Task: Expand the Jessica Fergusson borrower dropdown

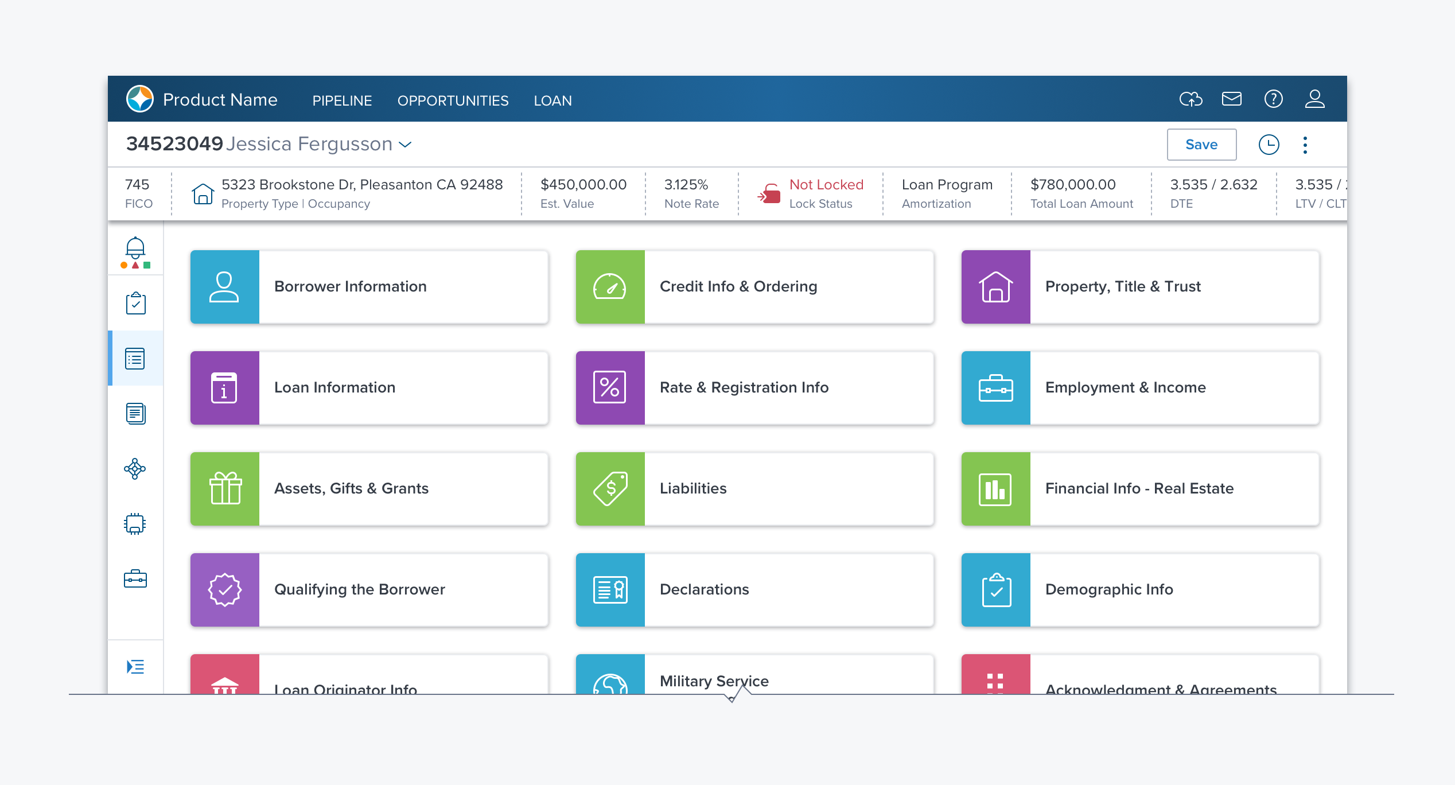Action: tap(405, 145)
